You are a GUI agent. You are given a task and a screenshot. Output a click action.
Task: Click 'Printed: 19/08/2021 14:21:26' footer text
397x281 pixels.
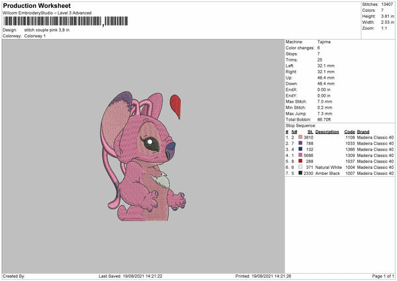coord(263,276)
